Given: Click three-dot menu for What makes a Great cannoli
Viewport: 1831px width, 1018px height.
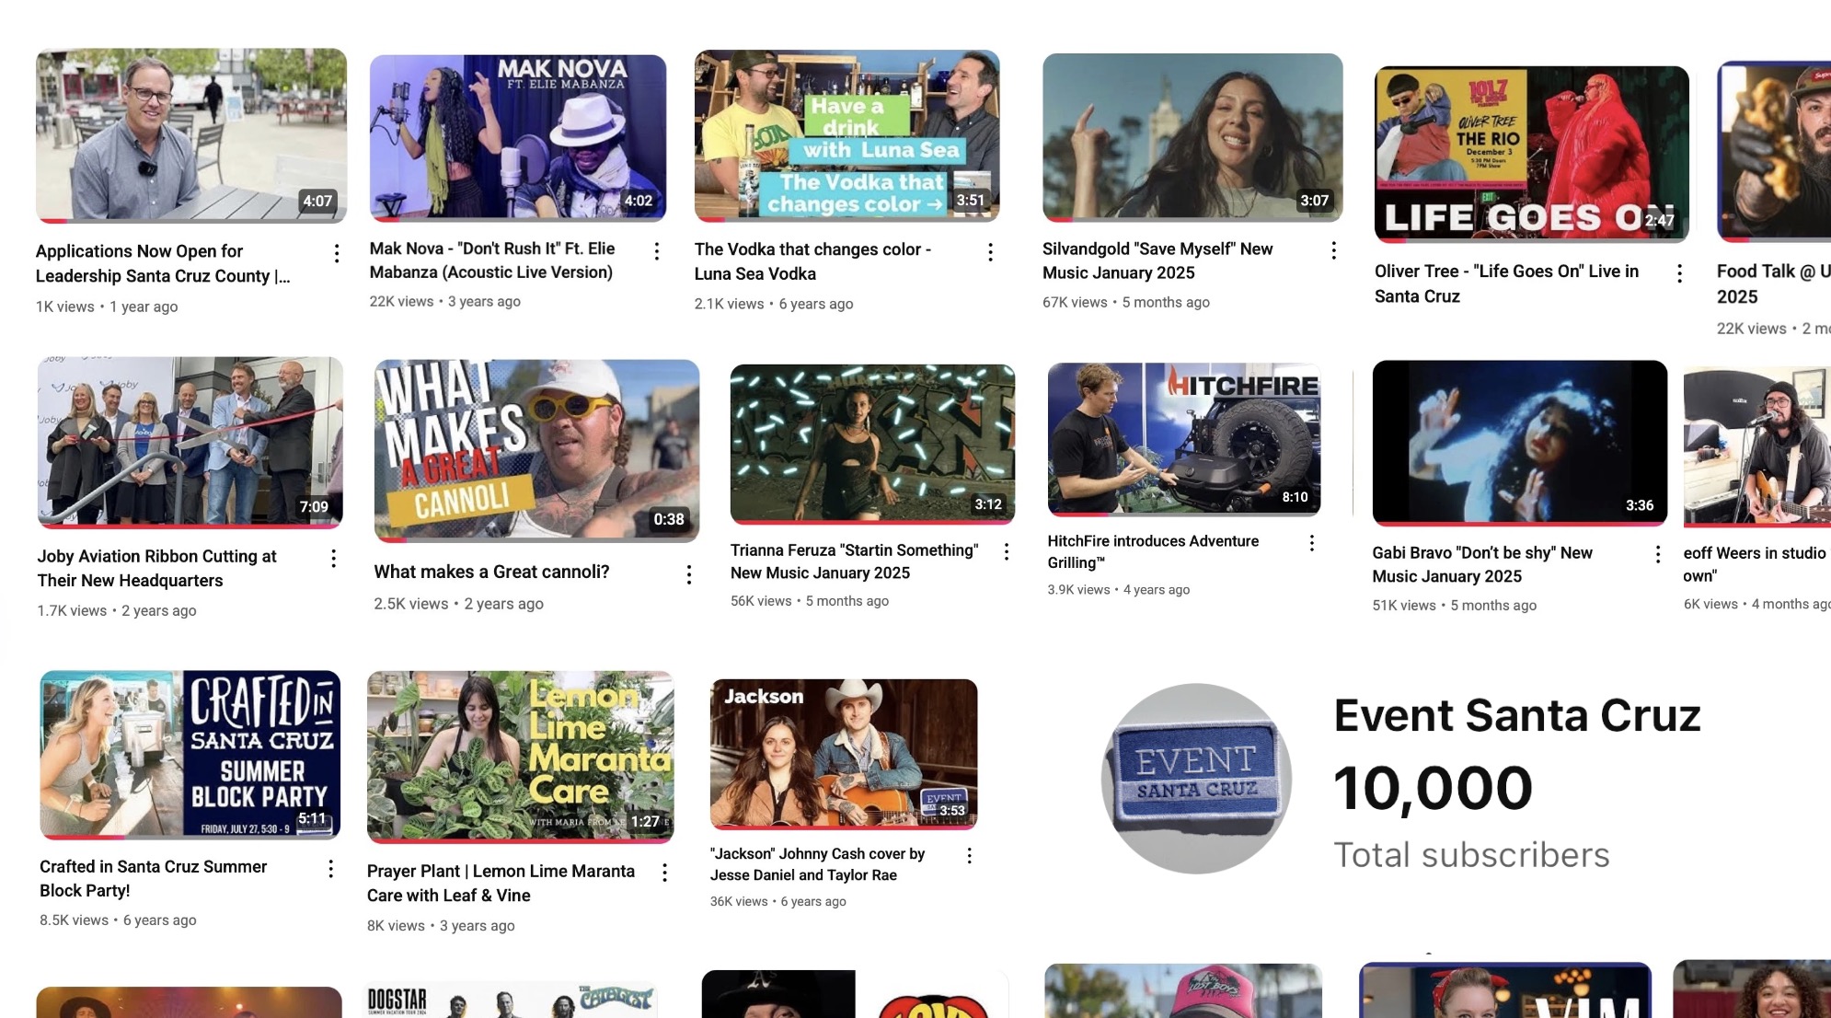Looking at the screenshot, I should click(688, 574).
